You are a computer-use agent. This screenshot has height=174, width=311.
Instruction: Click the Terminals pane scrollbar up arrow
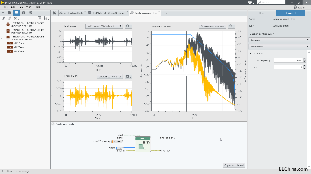point(309,52)
